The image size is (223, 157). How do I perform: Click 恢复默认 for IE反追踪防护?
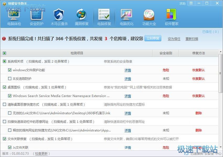[x=199, y=79]
